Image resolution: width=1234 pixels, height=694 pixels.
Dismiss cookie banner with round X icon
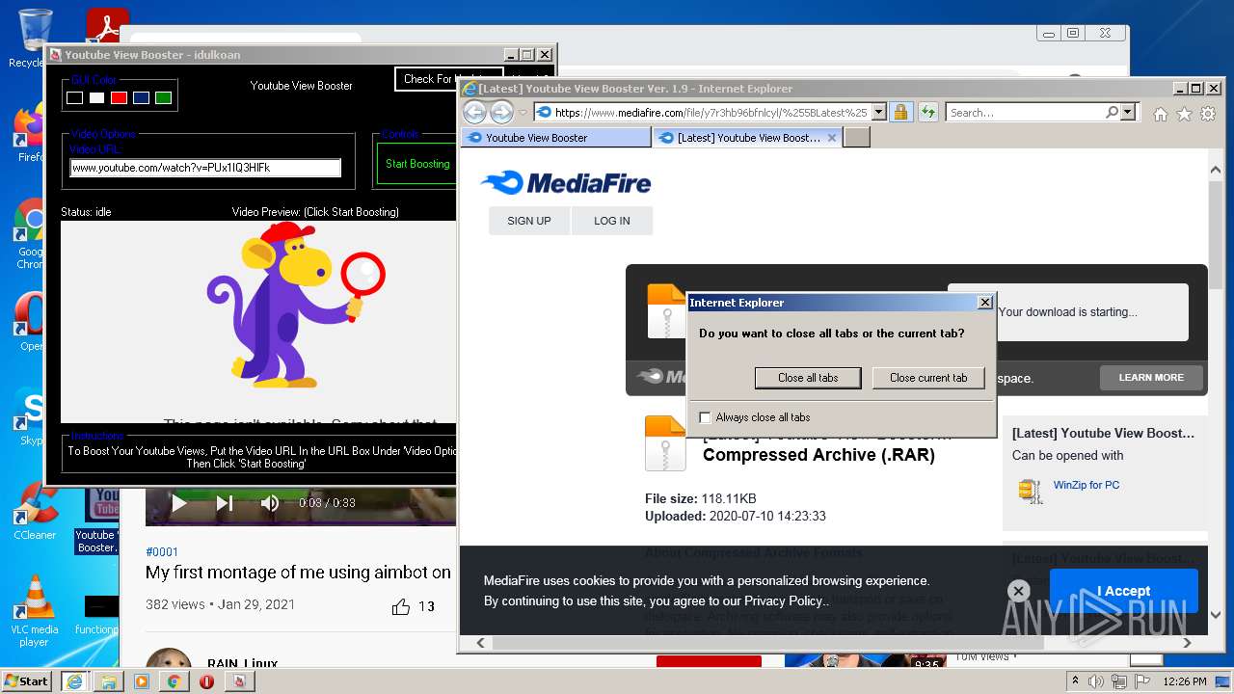pyautogui.click(x=1018, y=591)
